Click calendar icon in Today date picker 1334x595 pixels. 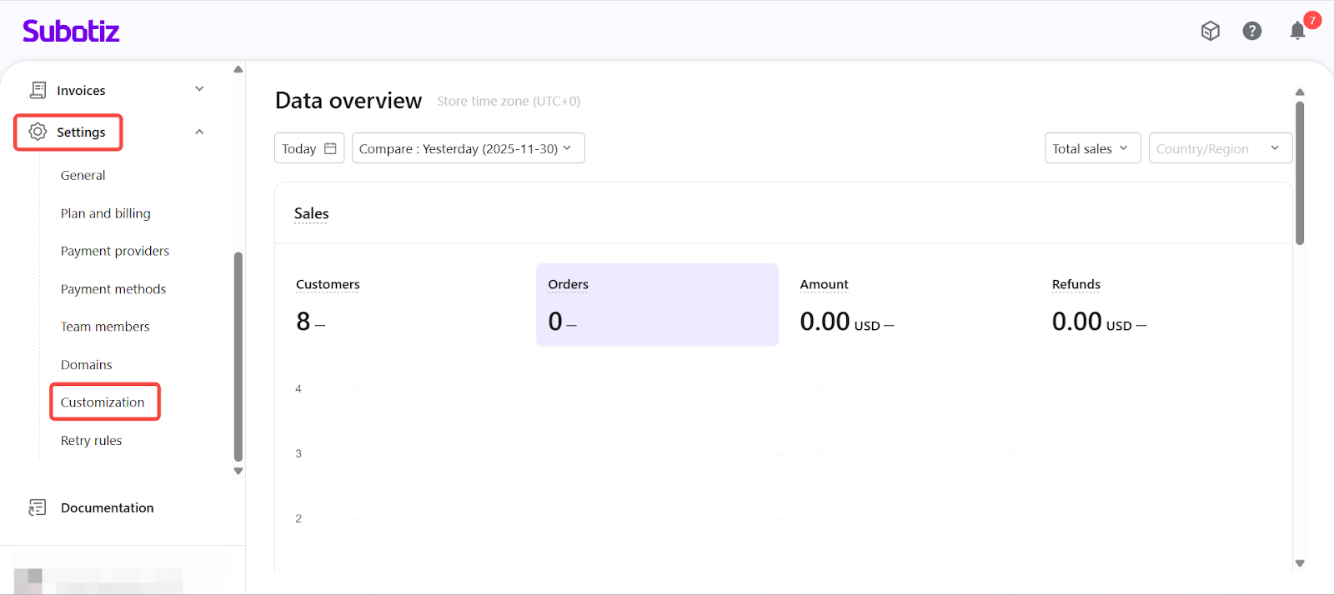click(330, 148)
